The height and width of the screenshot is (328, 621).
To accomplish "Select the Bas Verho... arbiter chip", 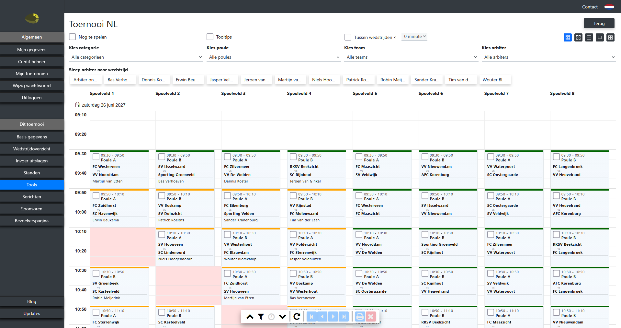I will 119,80.
